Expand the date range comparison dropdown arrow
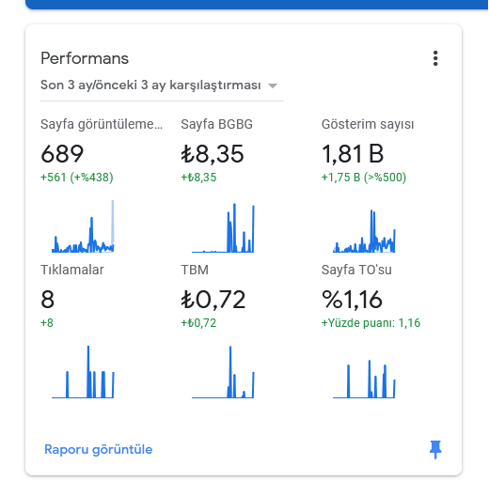489x496 pixels. coord(273,85)
